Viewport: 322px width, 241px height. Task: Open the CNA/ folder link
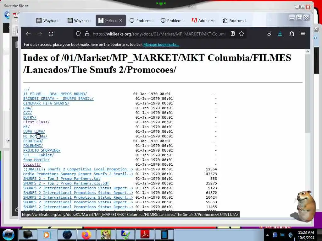point(28,108)
